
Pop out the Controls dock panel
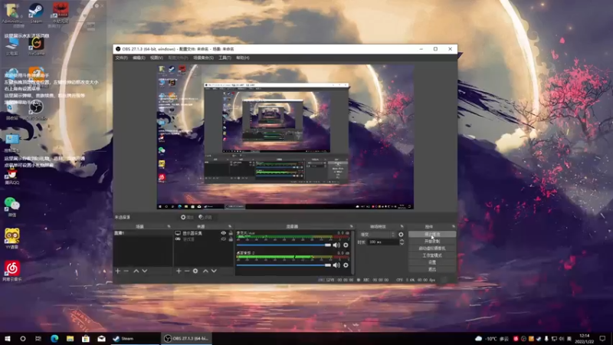coord(453,226)
